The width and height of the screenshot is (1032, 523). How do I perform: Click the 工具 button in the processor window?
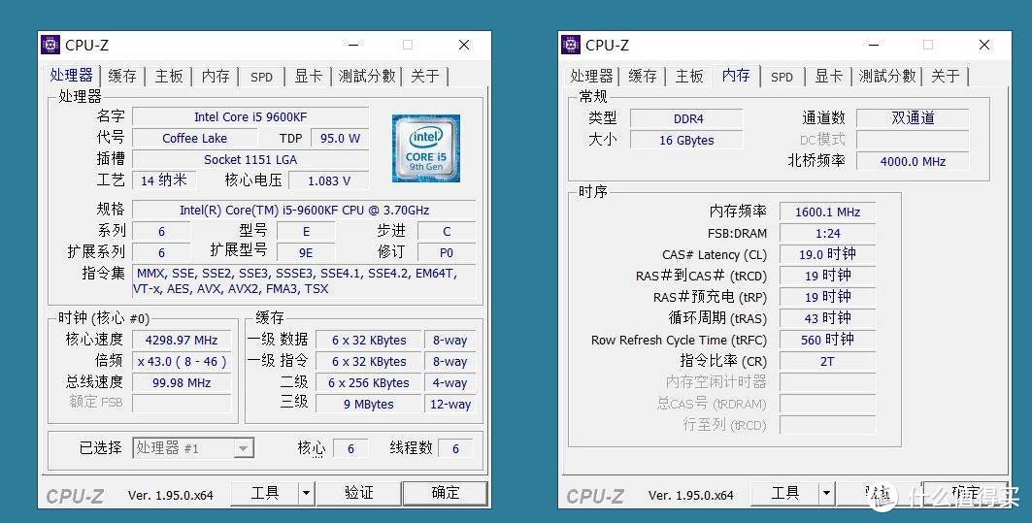pyautogui.click(x=265, y=493)
